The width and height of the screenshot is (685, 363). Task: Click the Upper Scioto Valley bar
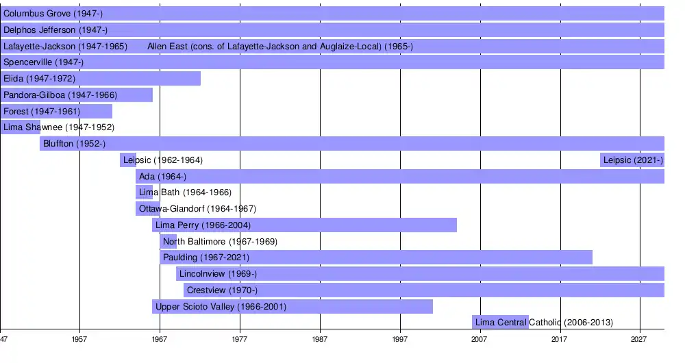292,307
